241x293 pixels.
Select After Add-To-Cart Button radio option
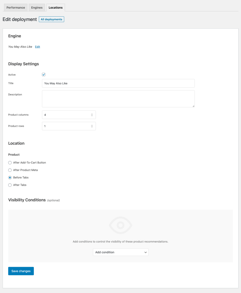point(10,163)
